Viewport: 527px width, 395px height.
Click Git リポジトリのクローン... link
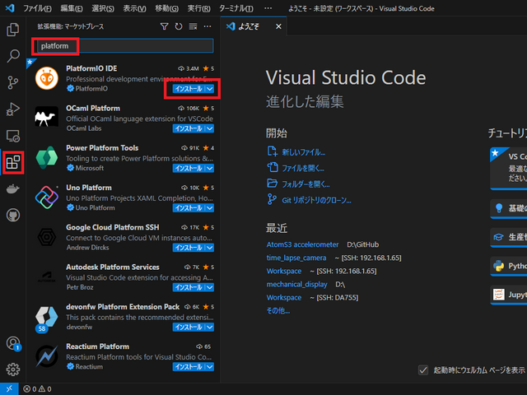(x=316, y=201)
